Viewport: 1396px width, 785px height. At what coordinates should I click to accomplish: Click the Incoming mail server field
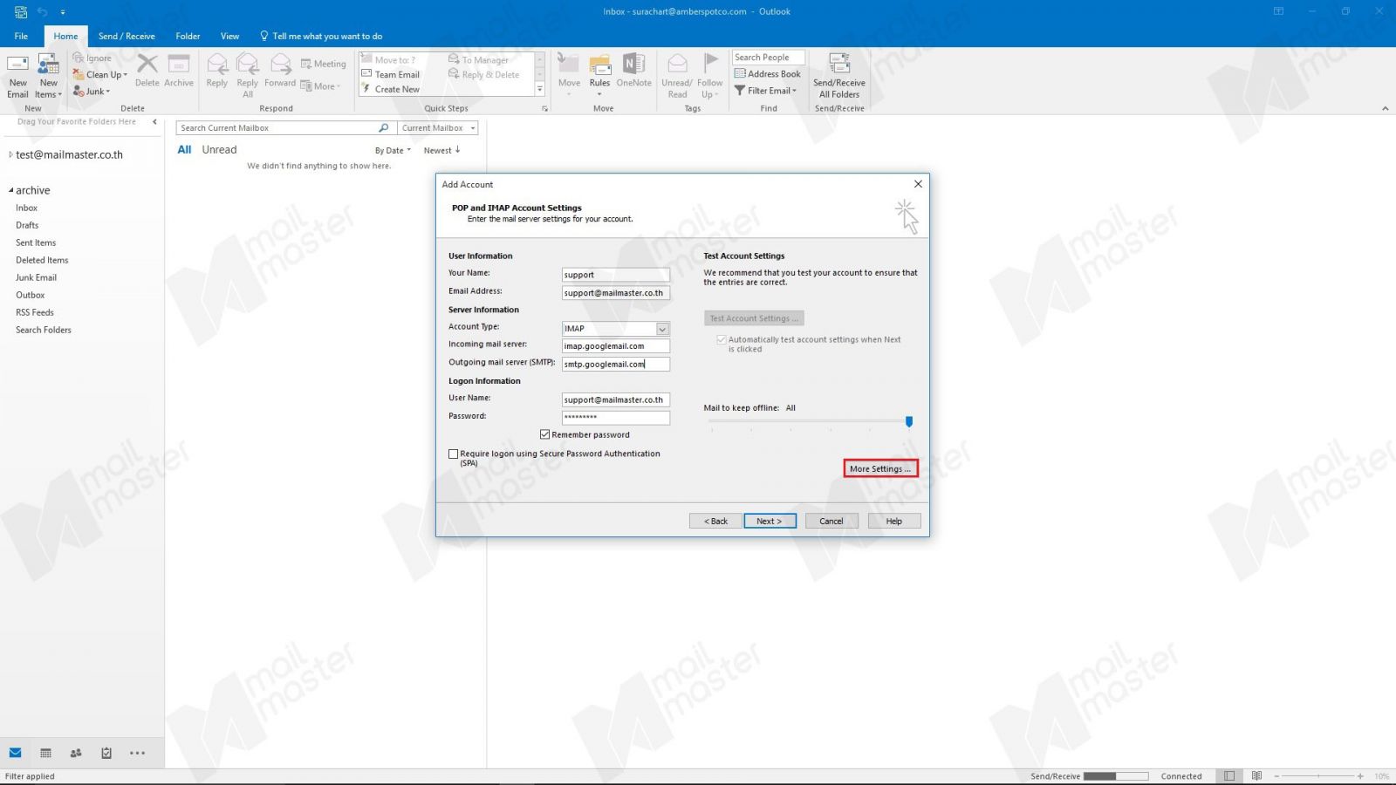pos(616,346)
